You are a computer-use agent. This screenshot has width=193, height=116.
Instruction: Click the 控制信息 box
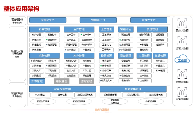tap(63, 95)
